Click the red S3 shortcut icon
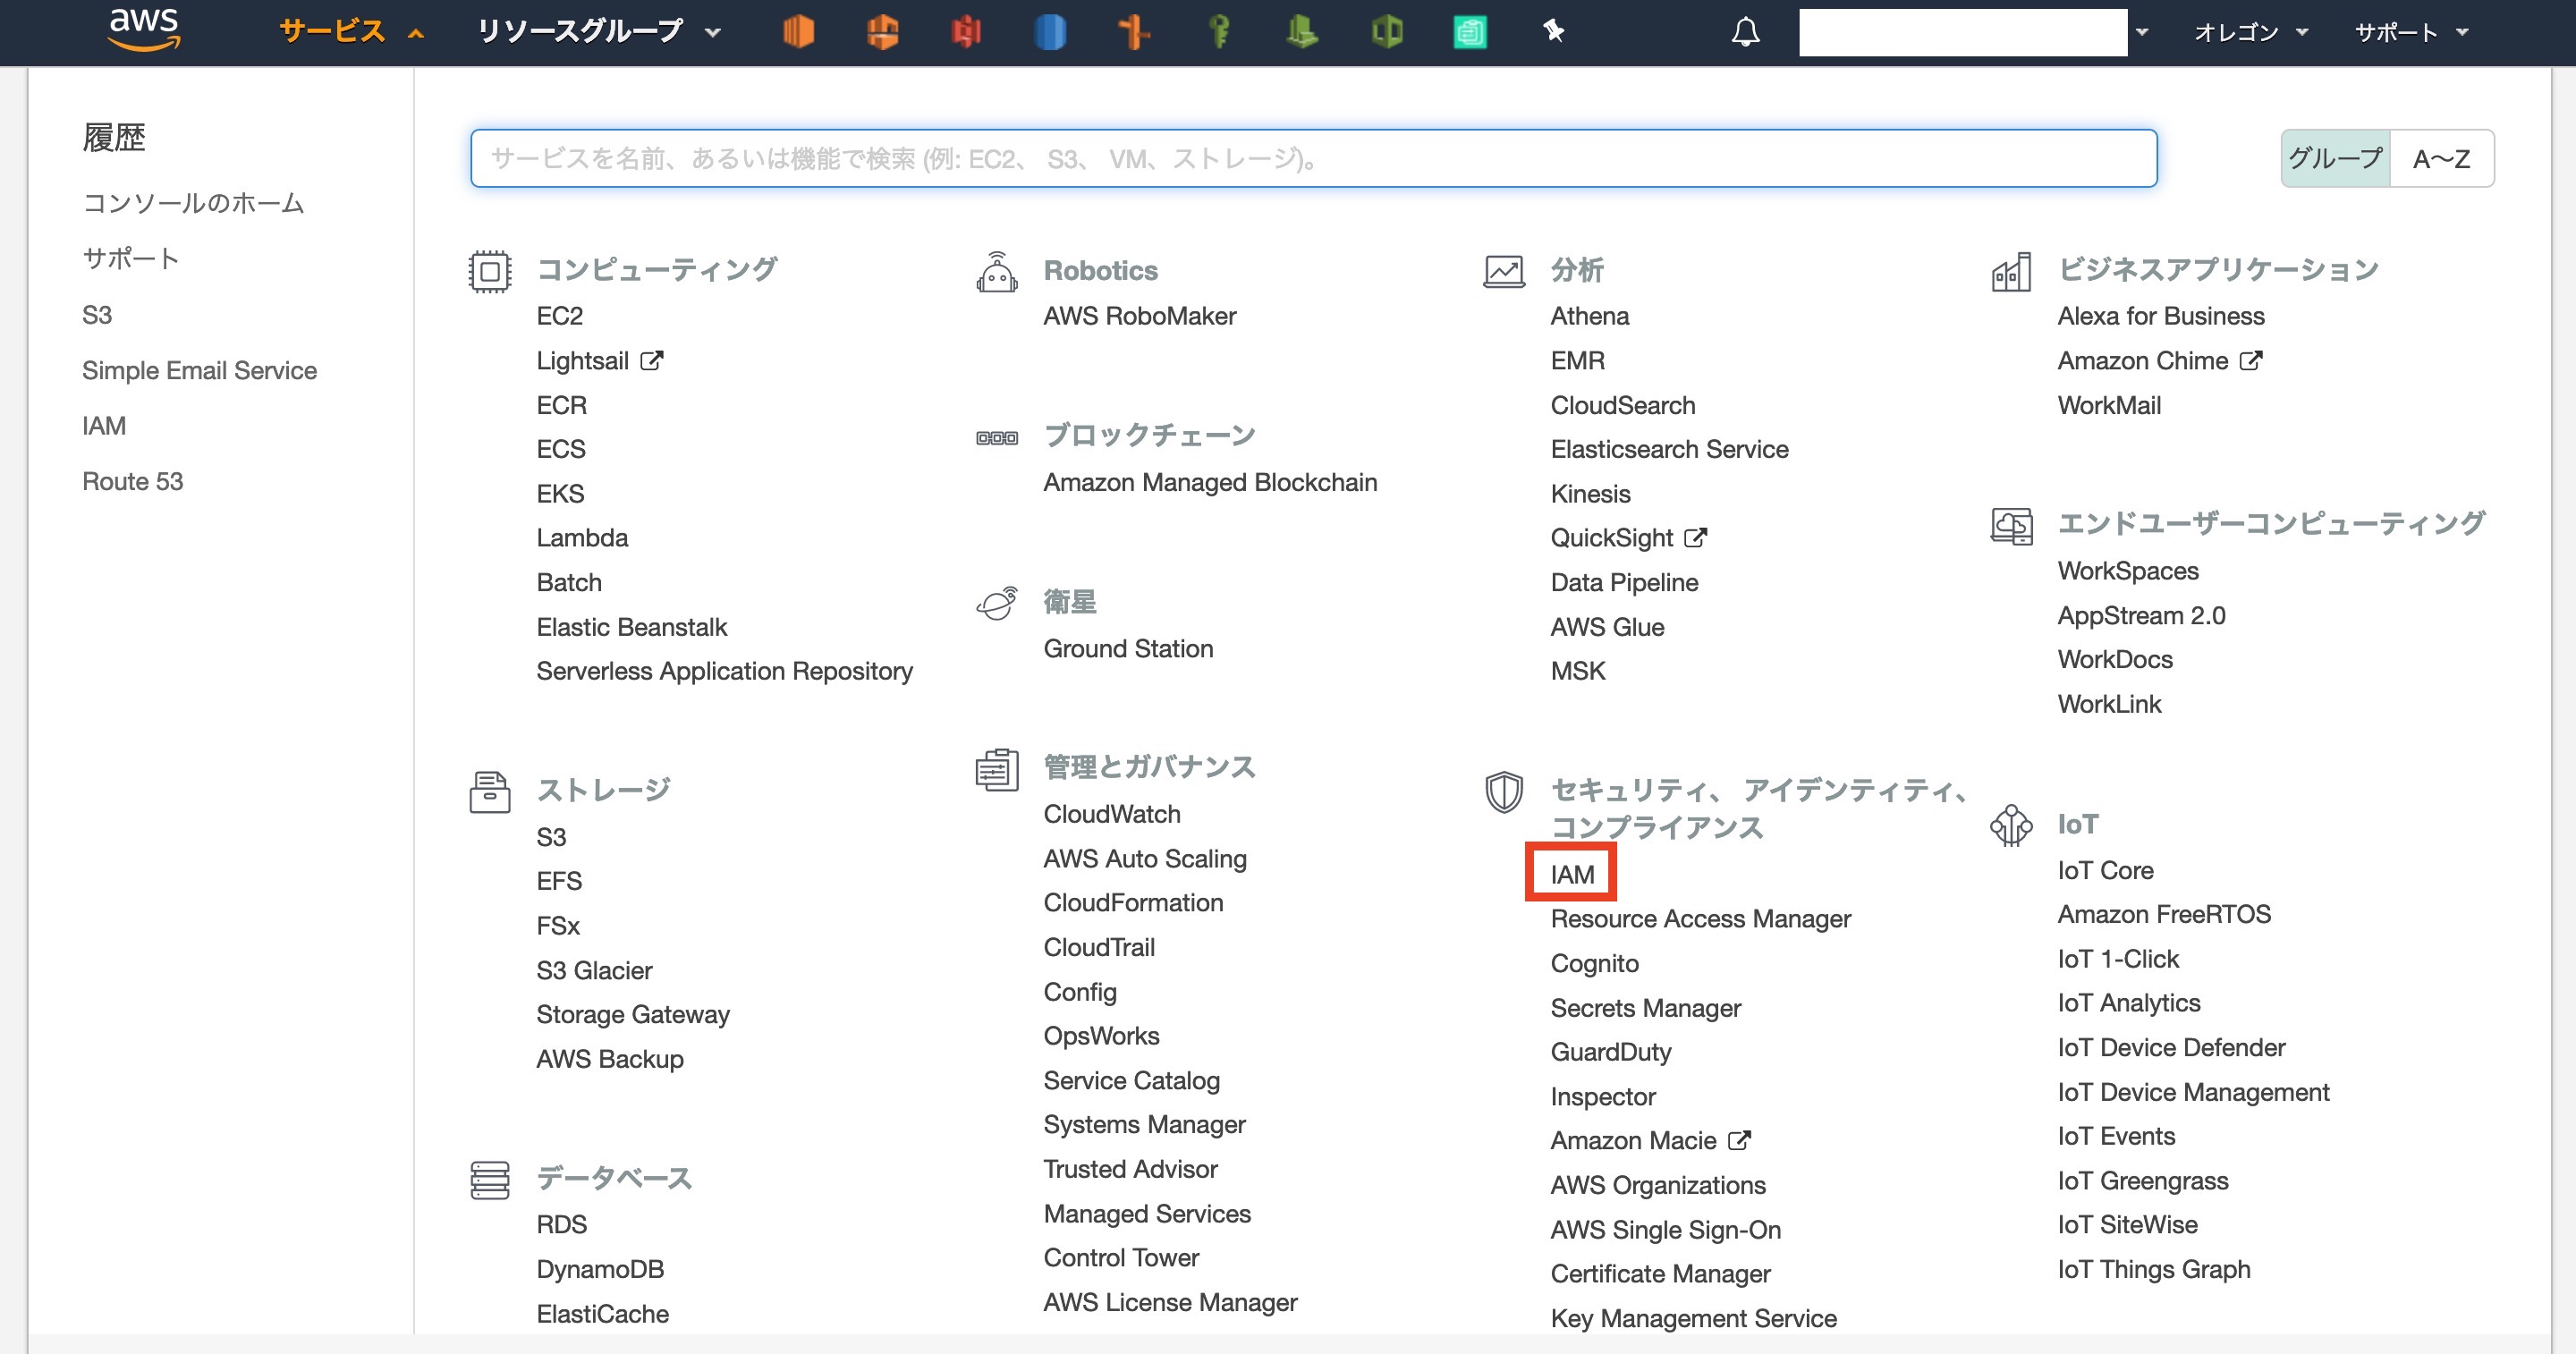The height and width of the screenshot is (1354, 2576). coord(965,32)
